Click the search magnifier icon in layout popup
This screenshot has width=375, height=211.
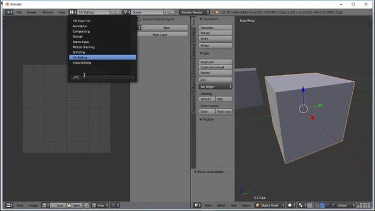click(74, 77)
